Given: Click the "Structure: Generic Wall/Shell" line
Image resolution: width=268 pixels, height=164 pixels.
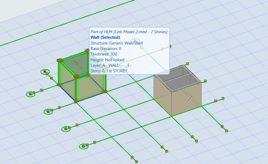Looking at the screenshot, I should click(116, 43).
